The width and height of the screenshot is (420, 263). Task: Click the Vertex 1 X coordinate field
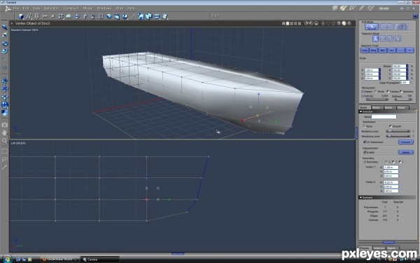click(391, 167)
